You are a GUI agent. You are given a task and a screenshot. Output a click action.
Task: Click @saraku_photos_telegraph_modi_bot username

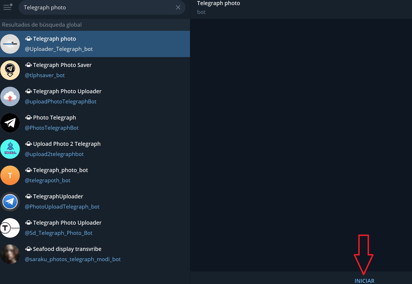(73, 259)
